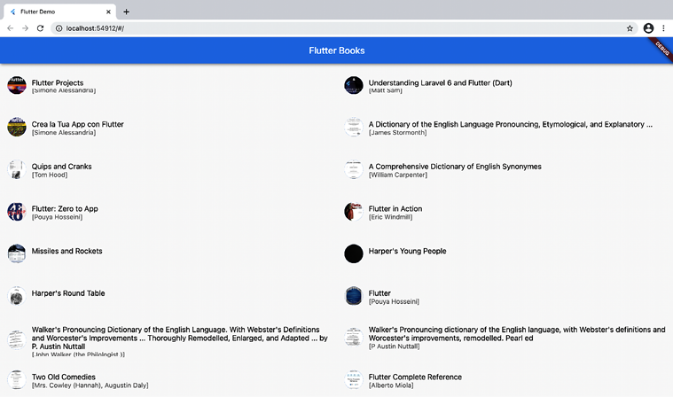The width and height of the screenshot is (673, 397).
Task: Click the James Stormonth dictionary cover thumbnail
Action: coord(354,128)
